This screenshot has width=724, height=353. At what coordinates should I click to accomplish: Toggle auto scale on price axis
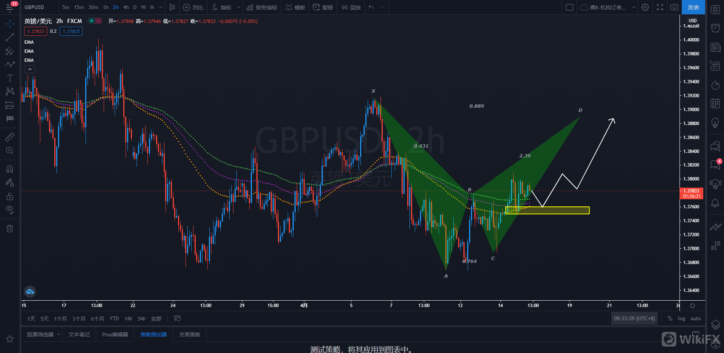click(695, 318)
